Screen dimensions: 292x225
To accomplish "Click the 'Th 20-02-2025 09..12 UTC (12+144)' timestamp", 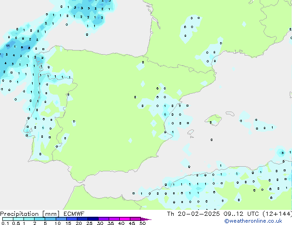I will 229,214.
